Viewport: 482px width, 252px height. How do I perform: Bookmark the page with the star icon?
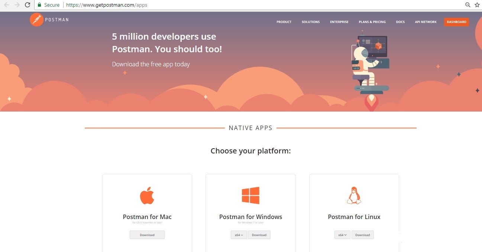point(477,5)
